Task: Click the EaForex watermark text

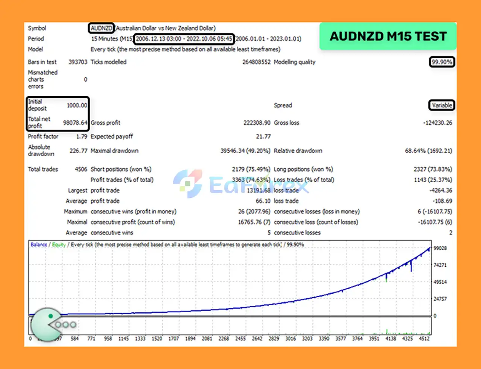Action: [259, 185]
